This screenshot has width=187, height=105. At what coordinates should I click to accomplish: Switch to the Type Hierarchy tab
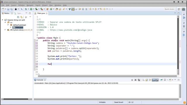click(19, 13)
